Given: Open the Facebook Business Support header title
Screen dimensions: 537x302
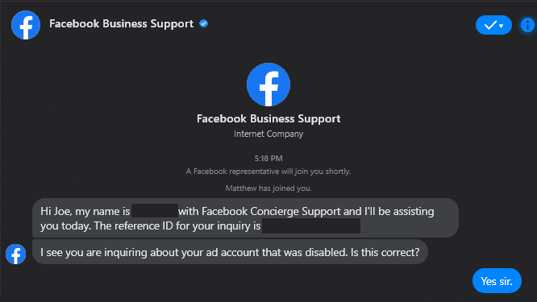Looking at the screenshot, I should click(x=121, y=23).
